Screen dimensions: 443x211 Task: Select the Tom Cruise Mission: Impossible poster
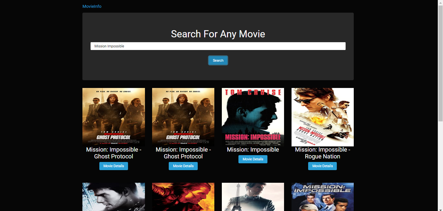tap(253, 117)
